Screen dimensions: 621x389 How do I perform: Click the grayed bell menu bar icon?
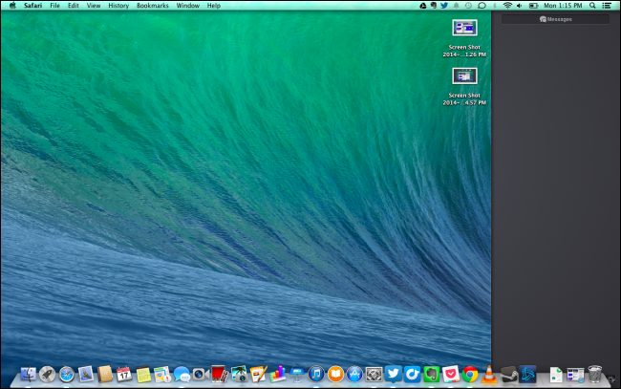click(456, 6)
